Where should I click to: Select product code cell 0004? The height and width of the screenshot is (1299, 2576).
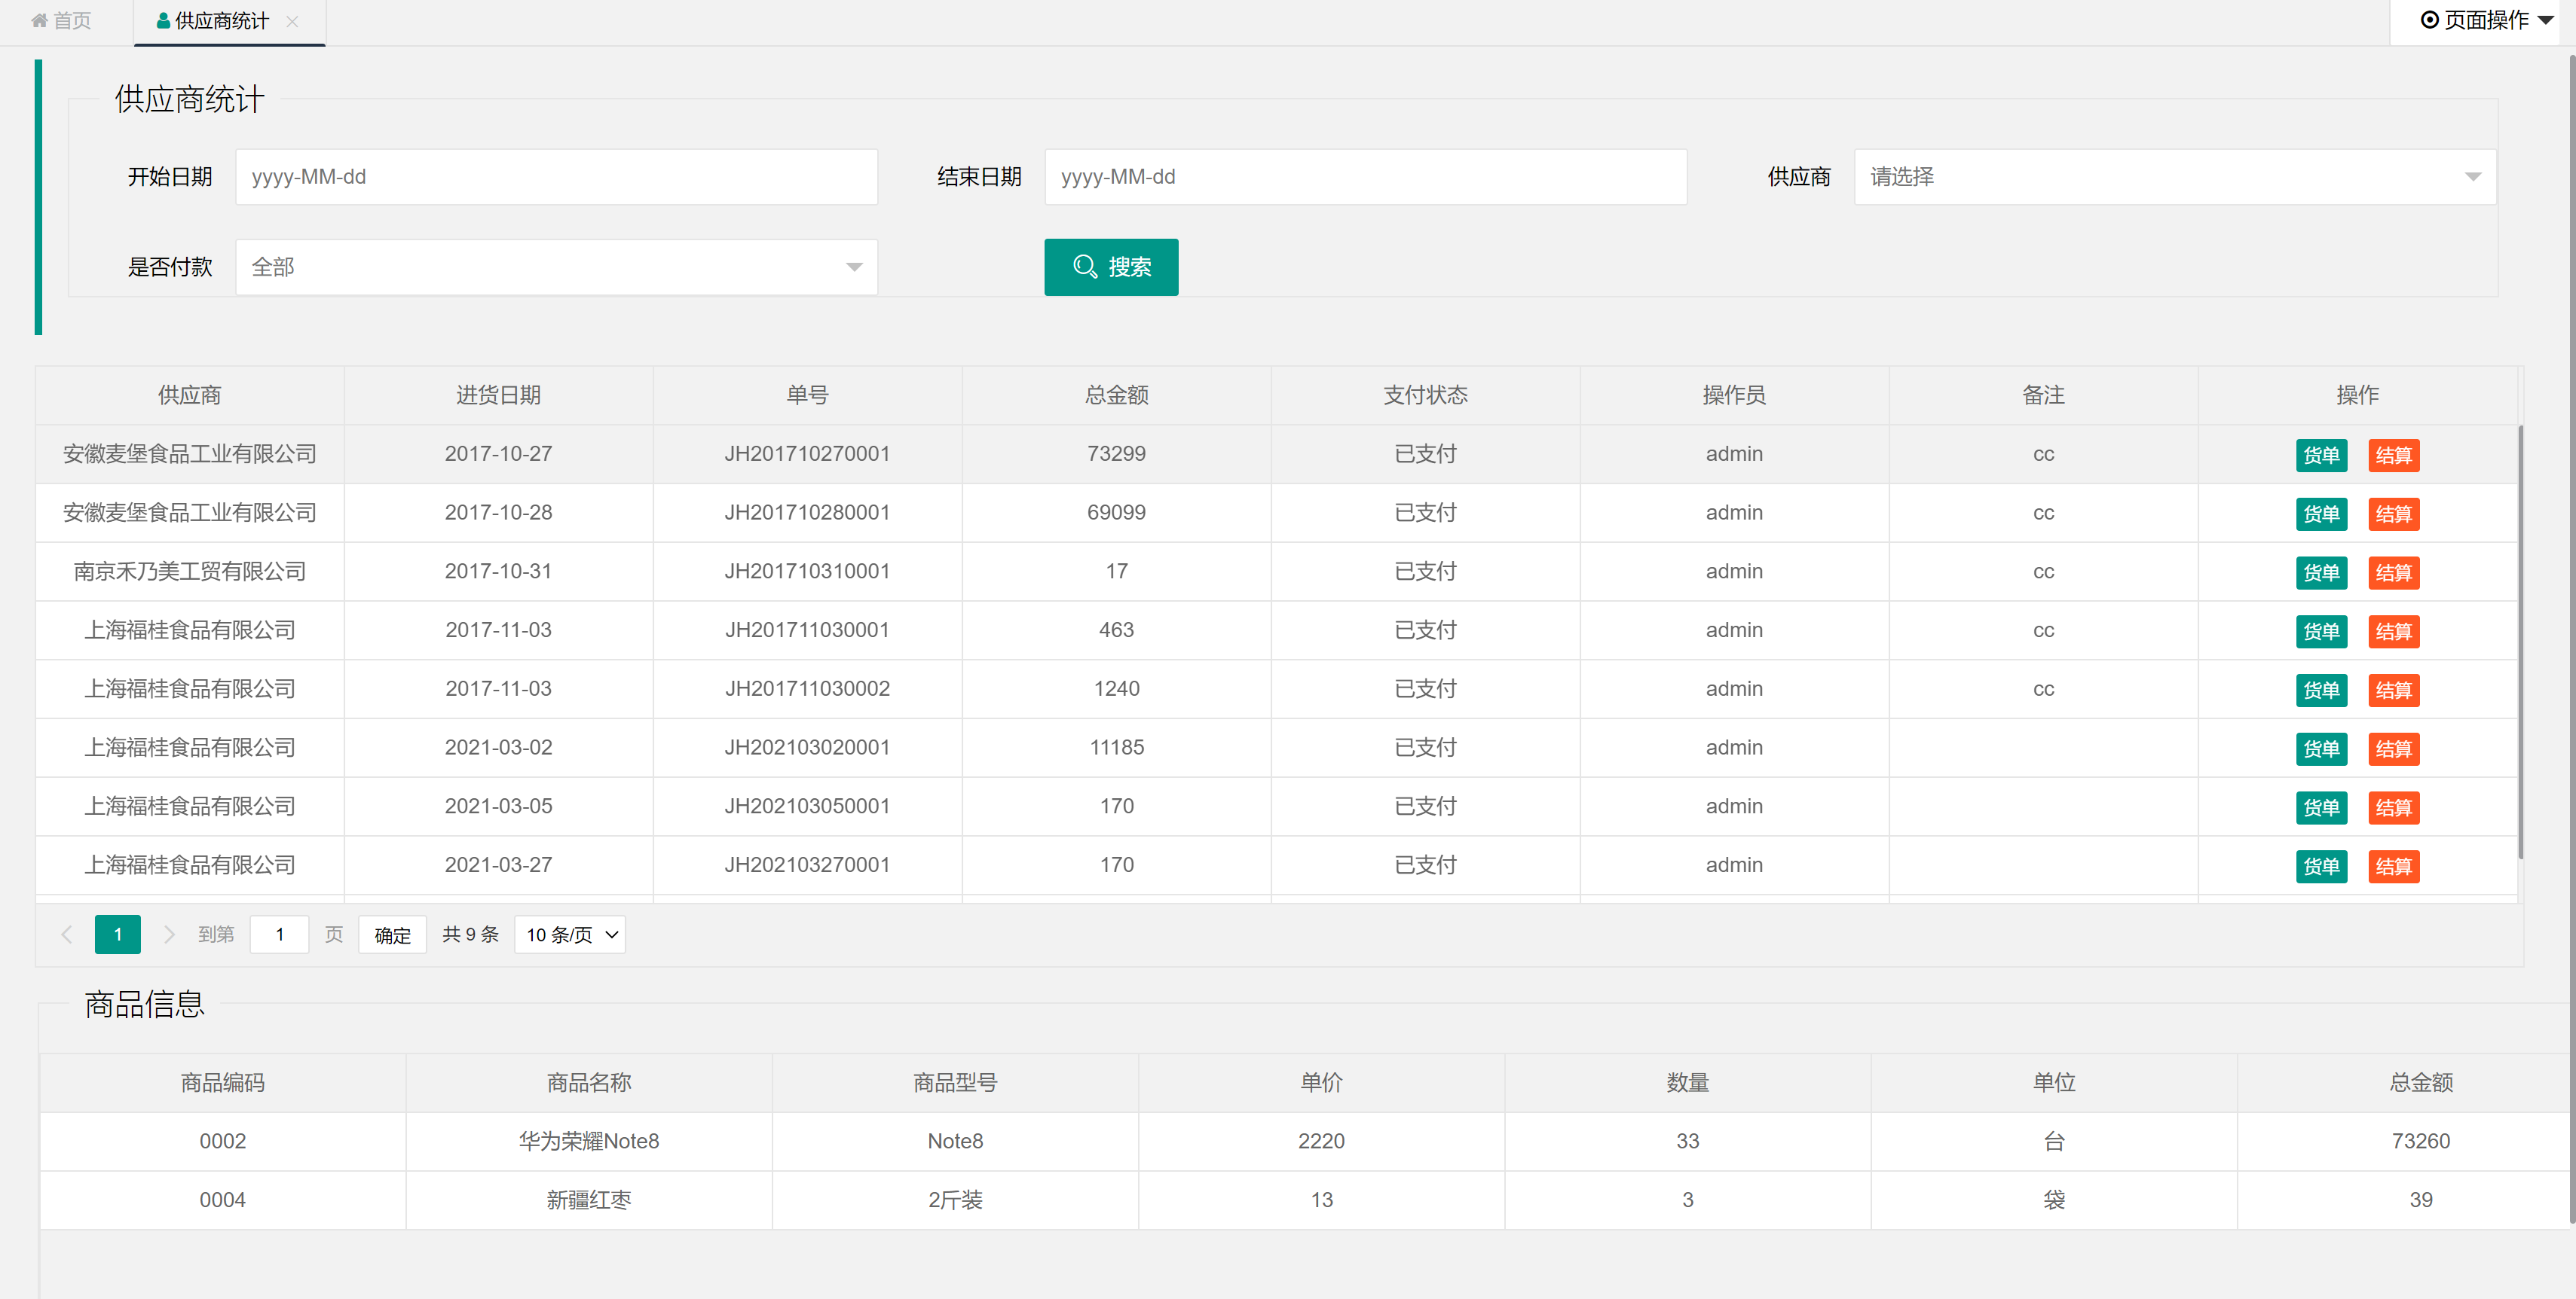(x=222, y=1200)
